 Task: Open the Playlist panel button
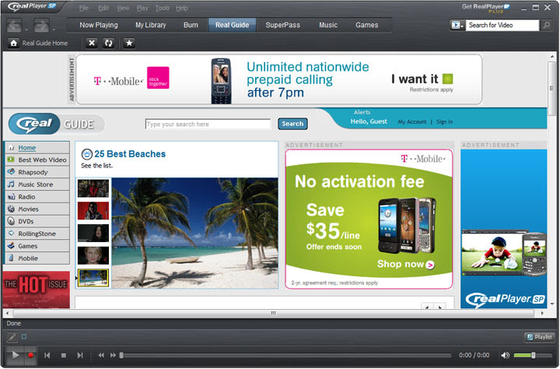(x=540, y=337)
